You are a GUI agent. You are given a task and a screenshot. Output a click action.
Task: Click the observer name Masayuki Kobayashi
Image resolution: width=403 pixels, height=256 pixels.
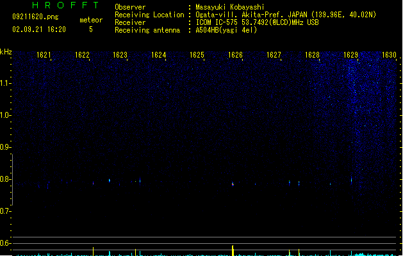[230, 7]
